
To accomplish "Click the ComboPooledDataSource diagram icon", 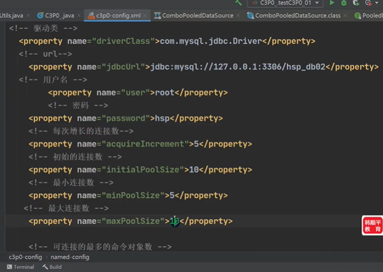I will click(157, 16).
